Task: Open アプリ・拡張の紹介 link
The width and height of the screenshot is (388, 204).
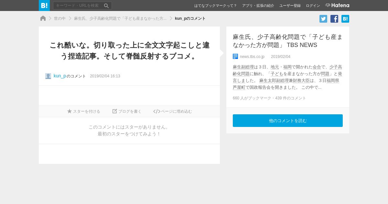Action: pos(258,6)
